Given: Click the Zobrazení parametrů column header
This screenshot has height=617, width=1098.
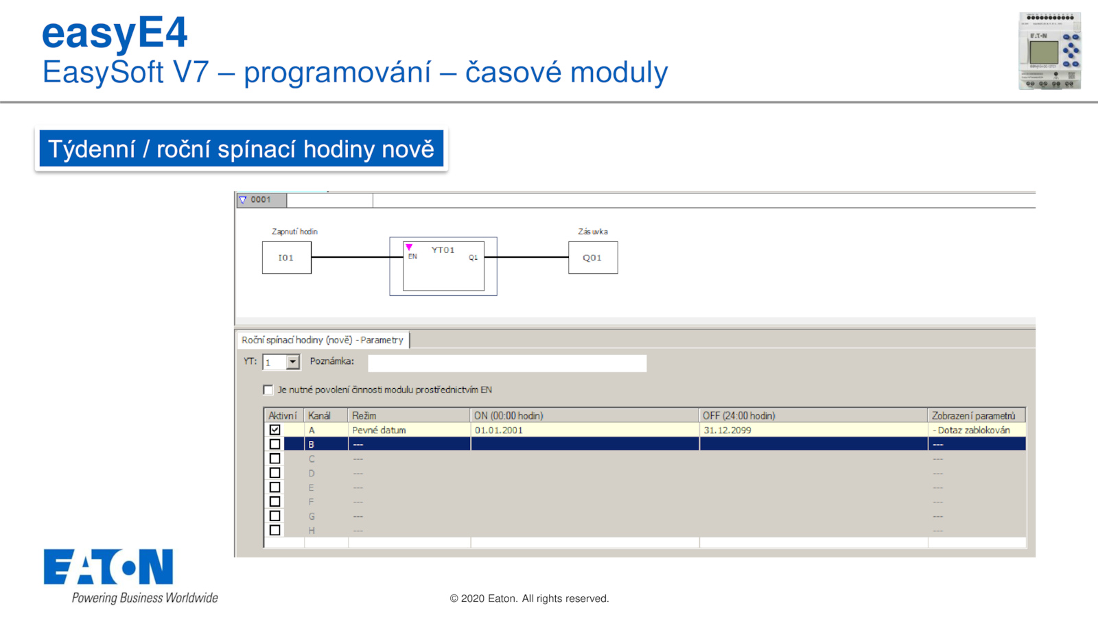Looking at the screenshot, I should [977, 415].
